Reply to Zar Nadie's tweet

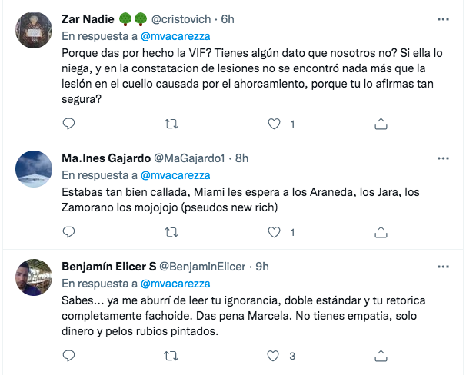[x=68, y=123]
